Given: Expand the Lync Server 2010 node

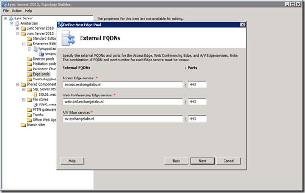Looking at the screenshot, I should (18, 28).
